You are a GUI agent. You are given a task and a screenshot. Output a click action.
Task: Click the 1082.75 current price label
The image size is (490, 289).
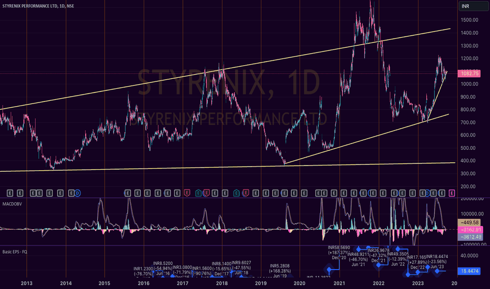[x=469, y=74]
